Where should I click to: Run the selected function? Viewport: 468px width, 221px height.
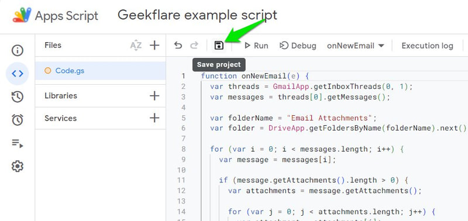tap(256, 46)
